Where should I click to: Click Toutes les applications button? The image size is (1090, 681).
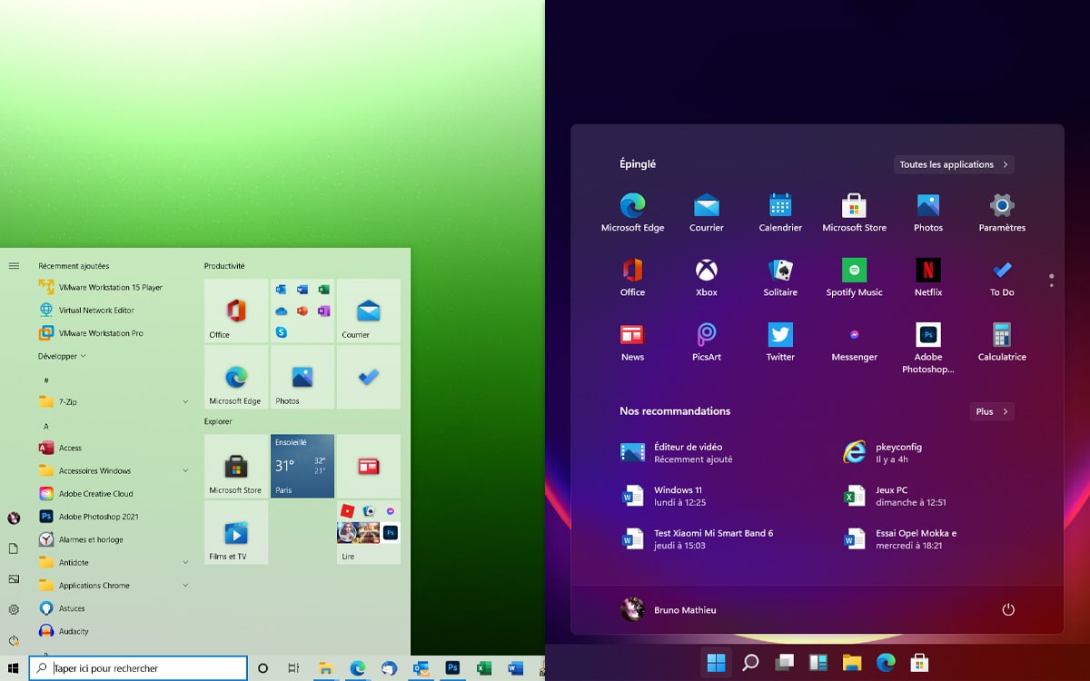[x=954, y=164]
